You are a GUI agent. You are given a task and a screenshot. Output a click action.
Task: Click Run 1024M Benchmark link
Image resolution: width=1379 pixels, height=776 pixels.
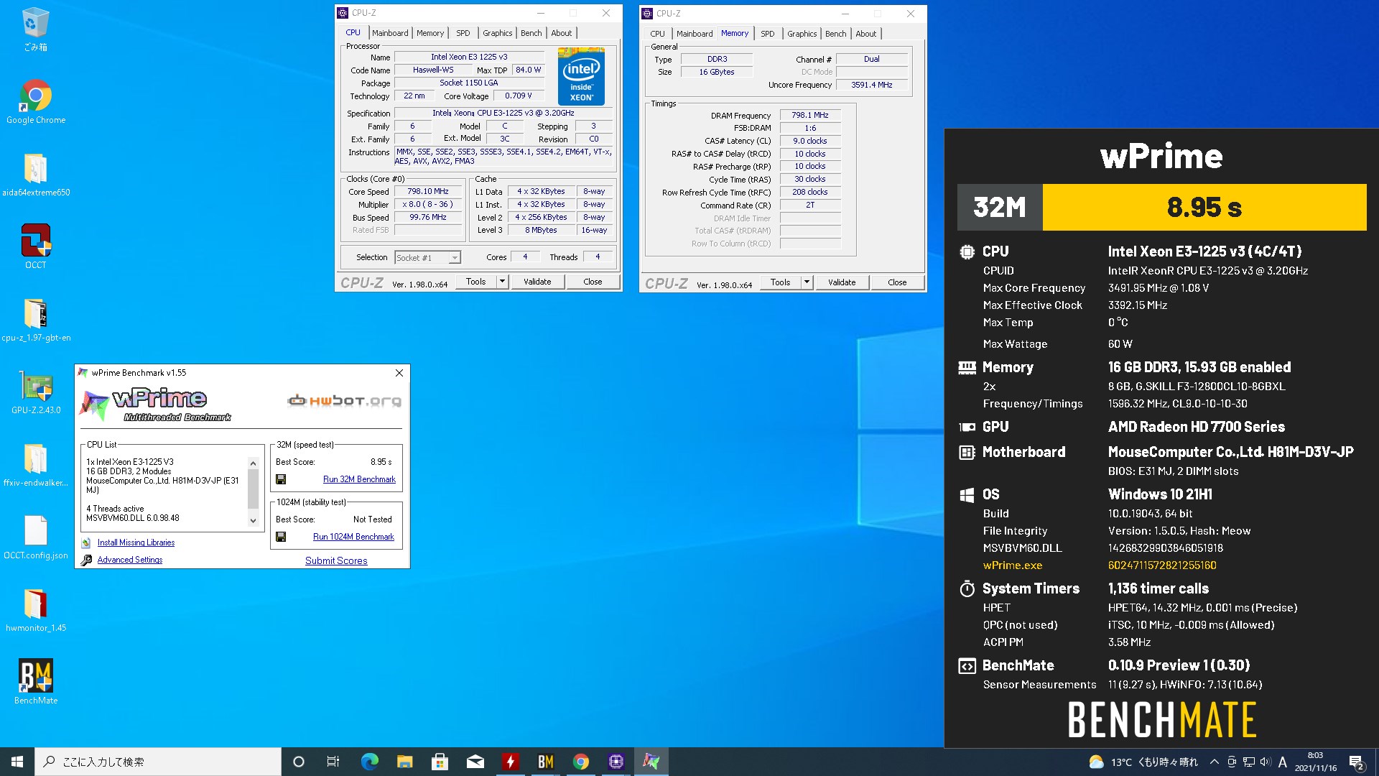(x=353, y=537)
